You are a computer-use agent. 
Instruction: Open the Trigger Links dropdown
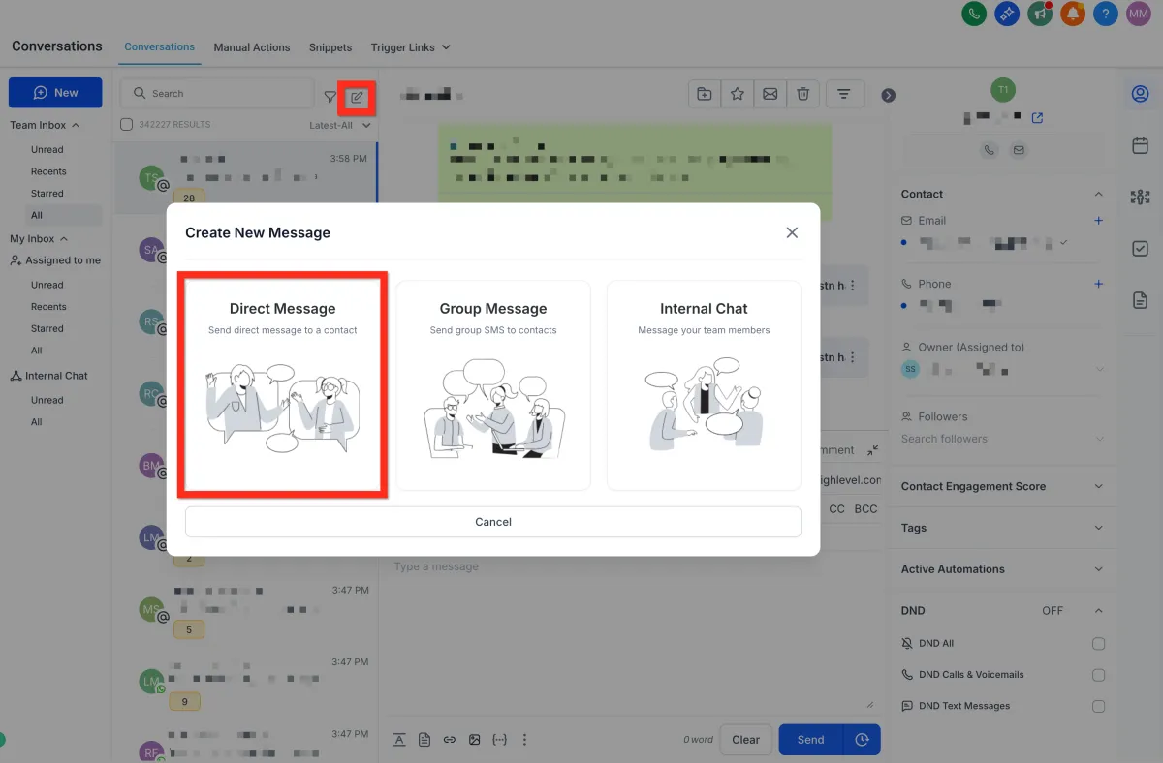point(410,47)
